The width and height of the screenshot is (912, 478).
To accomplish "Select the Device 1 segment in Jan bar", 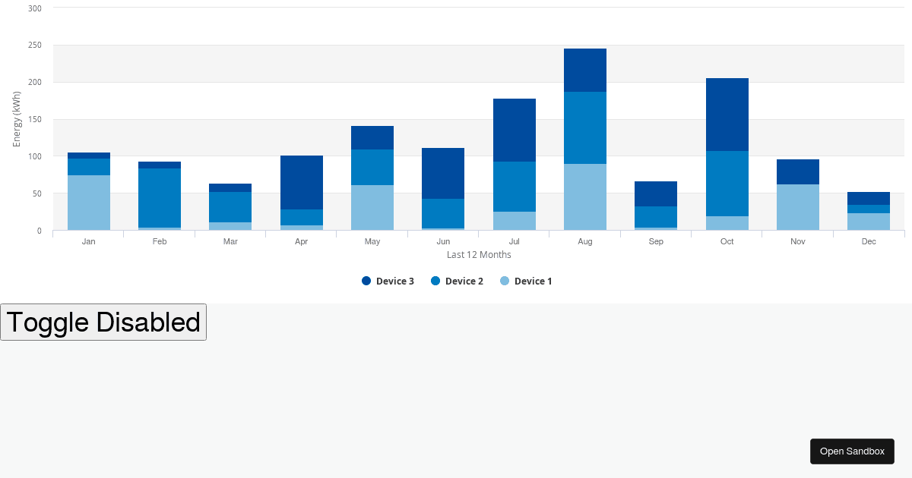I will click(89, 203).
